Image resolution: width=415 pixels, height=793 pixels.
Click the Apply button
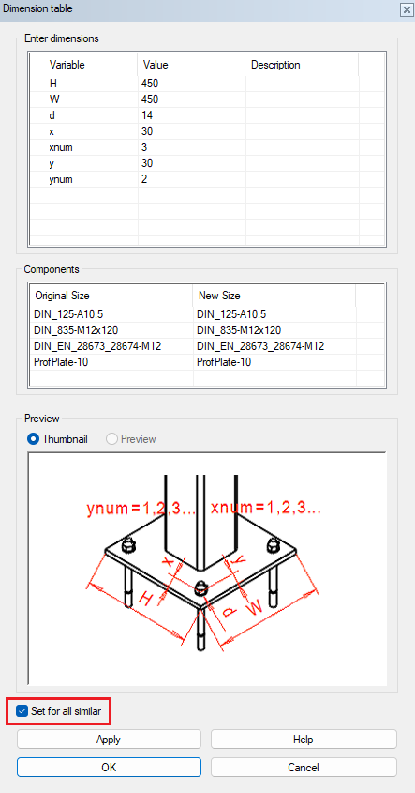[x=109, y=740]
